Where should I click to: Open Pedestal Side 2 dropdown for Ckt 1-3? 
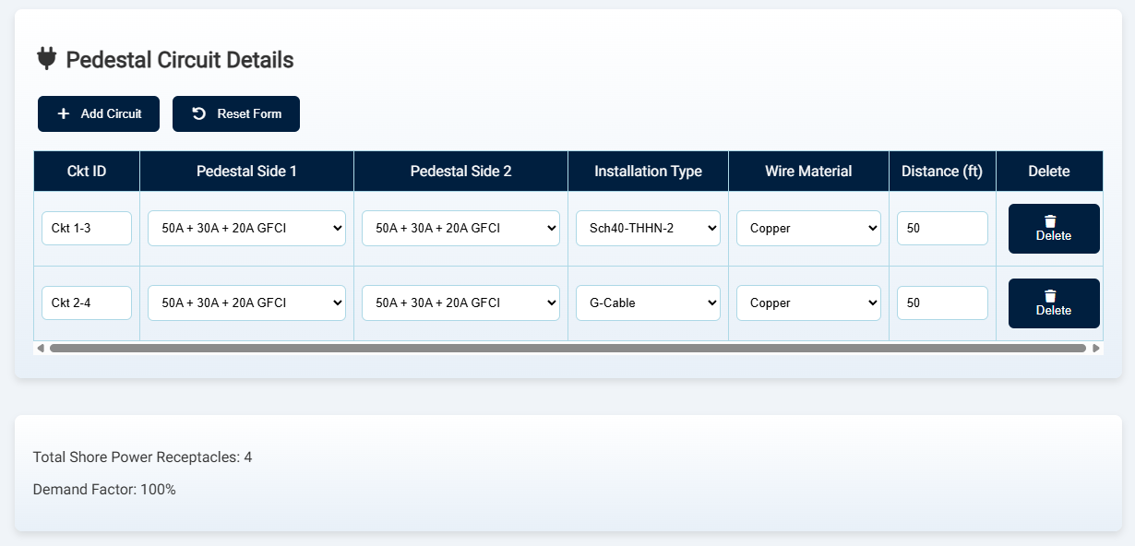pos(460,228)
